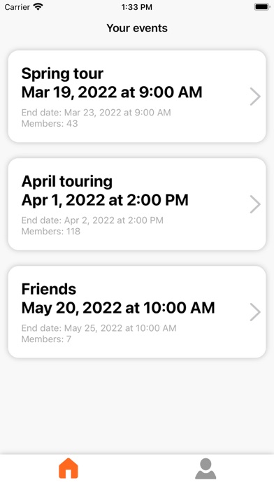Select the Friends event title
This screenshot has height=487, width=274.
tap(49, 289)
